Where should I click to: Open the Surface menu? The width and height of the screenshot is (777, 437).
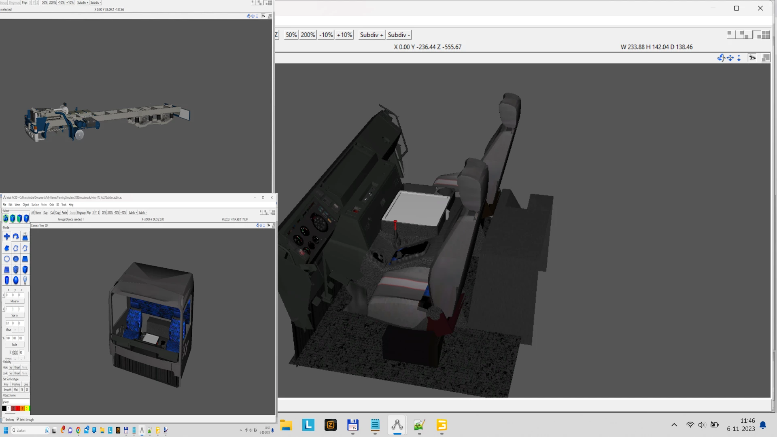[35, 205]
